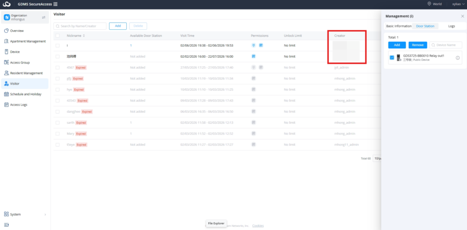The height and width of the screenshot is (230, 467).
Task: Click the Add button in Visitor toolbar
Action: [118, 26]
